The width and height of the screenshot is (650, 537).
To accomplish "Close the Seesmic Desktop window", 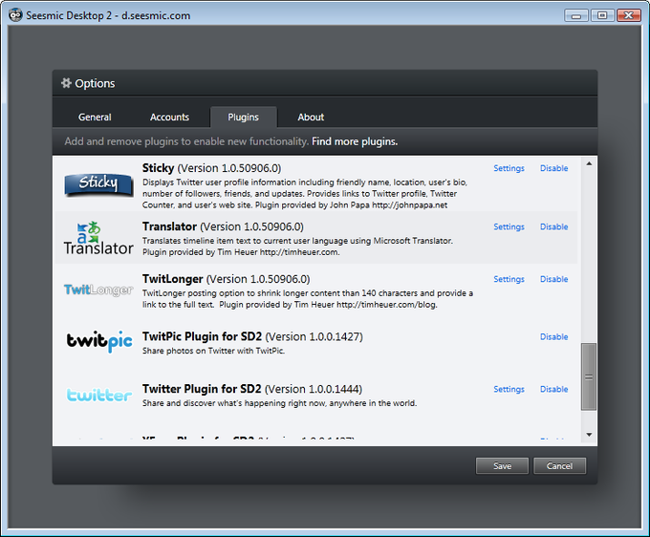I will [629, 15].
